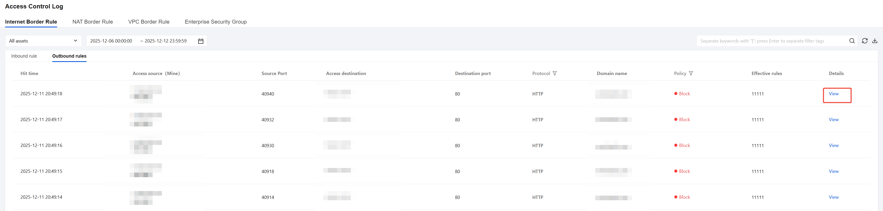Click the Access source (Mine) column header
The image size is (883, 211).
[156, 73]
